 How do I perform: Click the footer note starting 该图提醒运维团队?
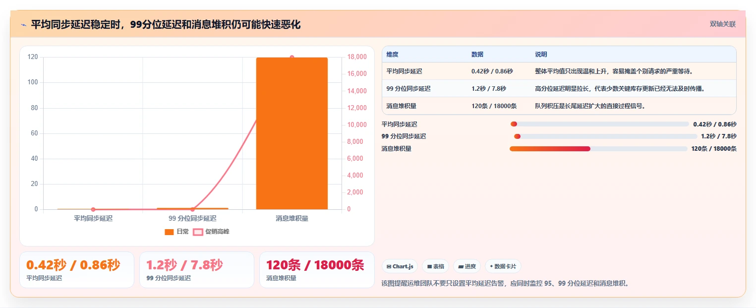pos(505,284)
